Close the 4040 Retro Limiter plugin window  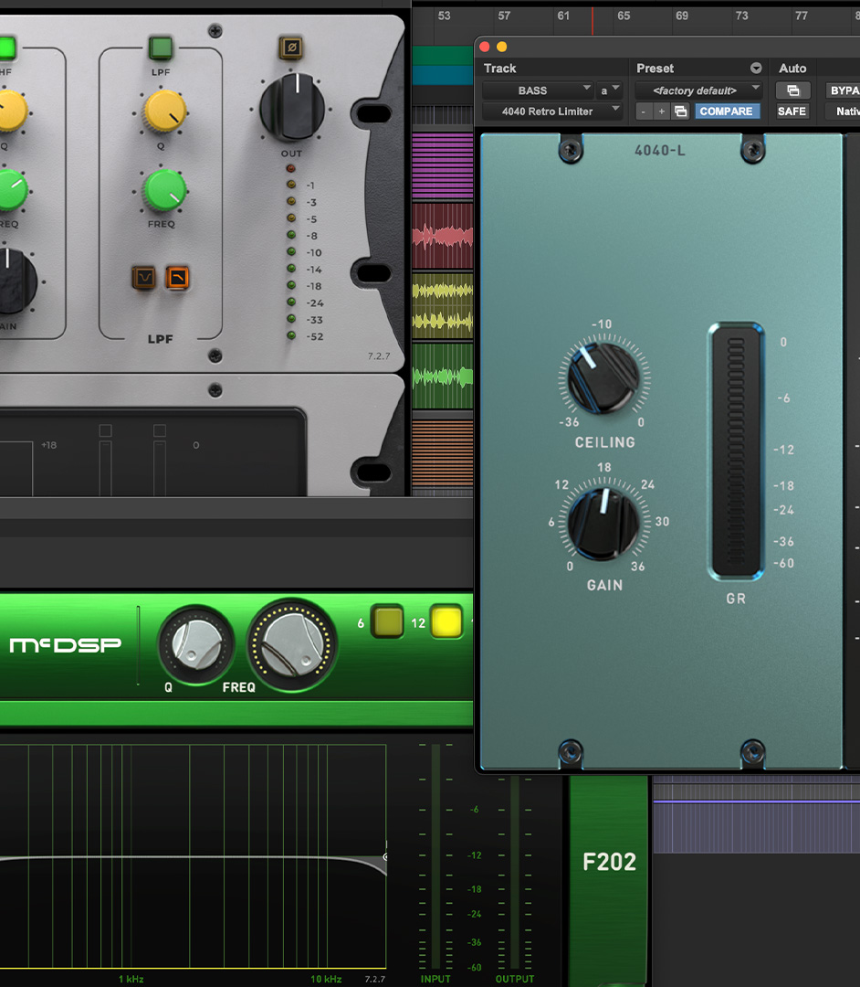tap(485, 47)
